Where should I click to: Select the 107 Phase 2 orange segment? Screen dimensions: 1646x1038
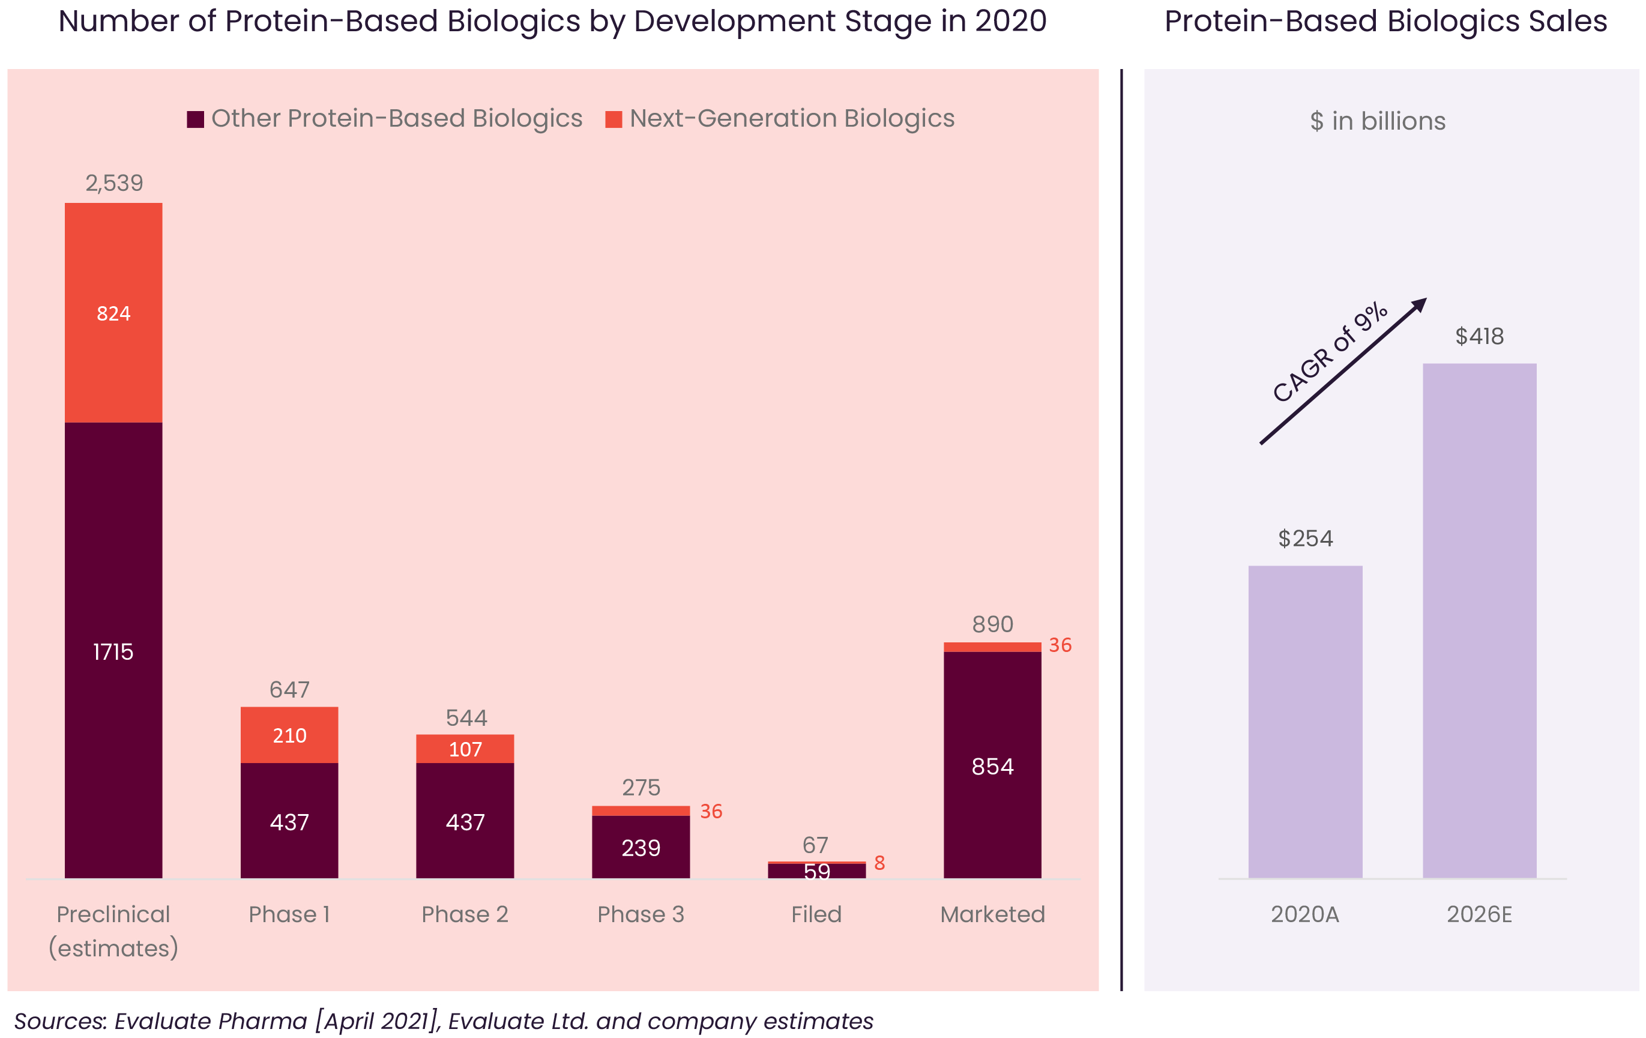(x=465, y=748)
